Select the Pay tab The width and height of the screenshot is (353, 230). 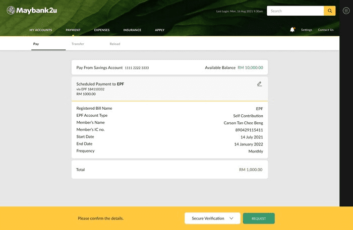point(36,44)
